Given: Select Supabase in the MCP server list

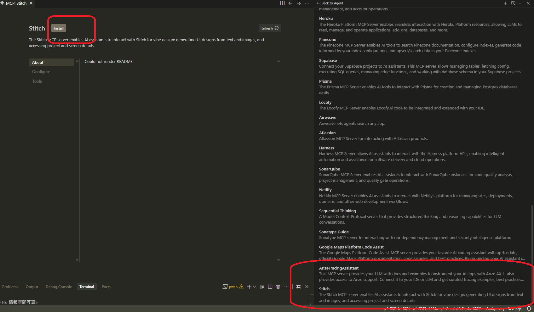Looking at the screenshot, I should 328,61.
